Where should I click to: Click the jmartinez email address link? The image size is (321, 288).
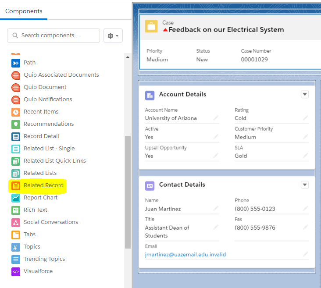click(x=185, y=254)
